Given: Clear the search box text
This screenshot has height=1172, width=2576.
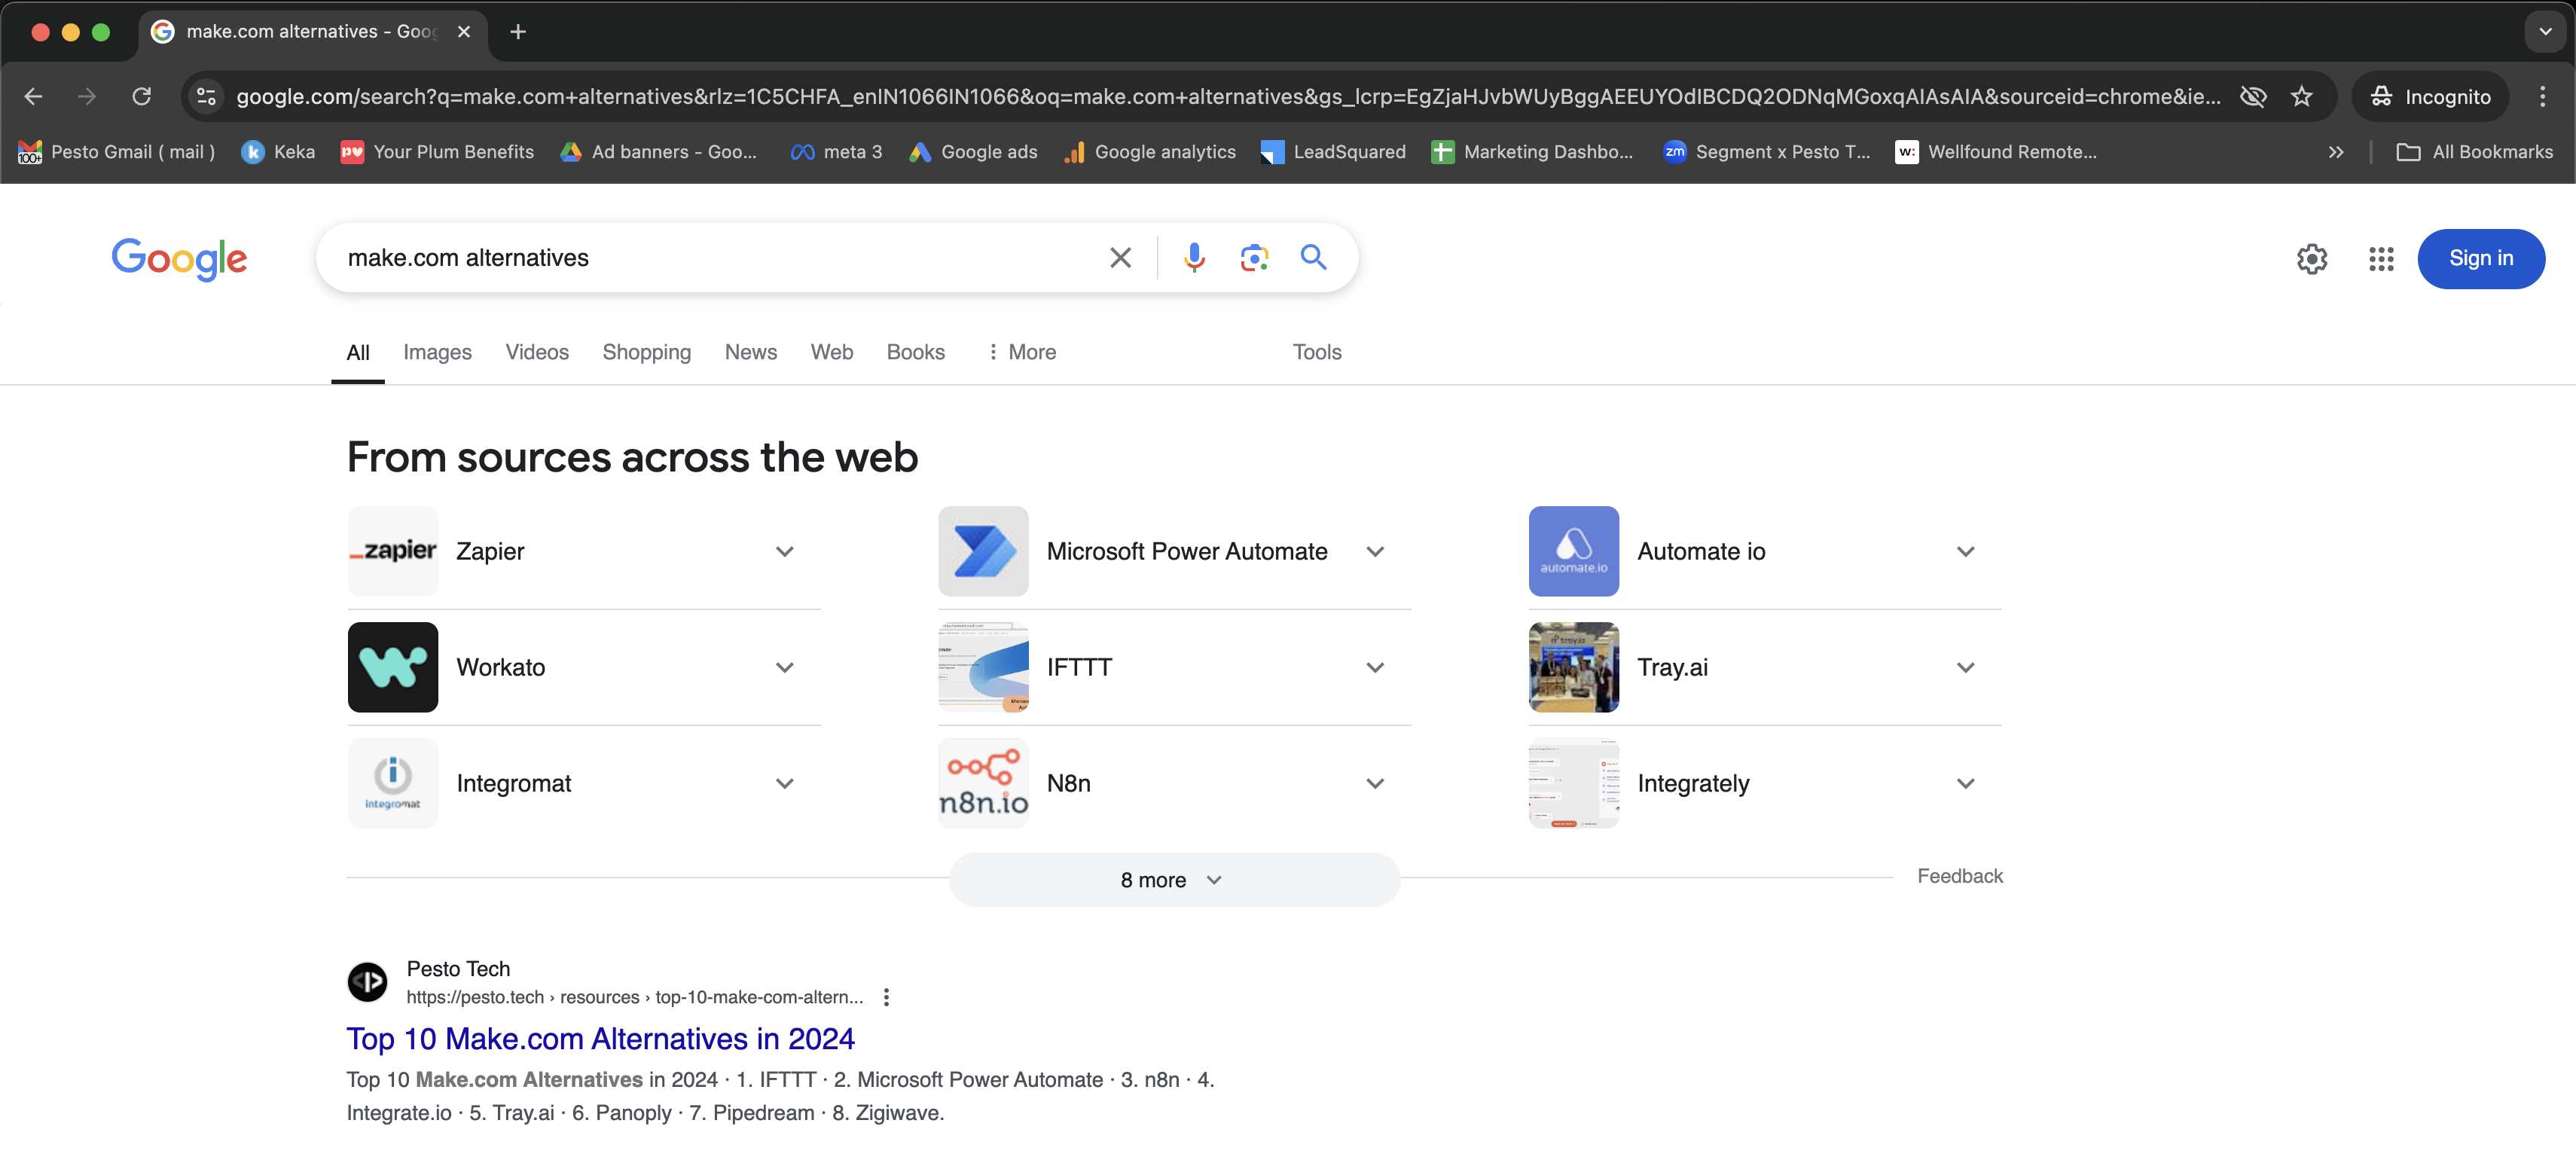Looking at the screenshot, I should point(1120,258).
